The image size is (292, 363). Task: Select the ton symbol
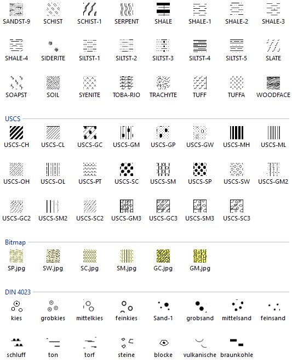tap(53, 343)
